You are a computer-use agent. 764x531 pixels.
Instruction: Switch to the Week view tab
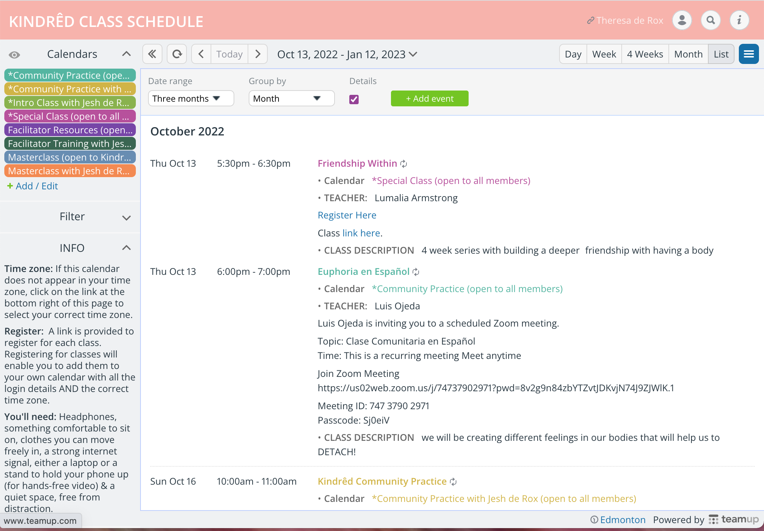point(604,54)
